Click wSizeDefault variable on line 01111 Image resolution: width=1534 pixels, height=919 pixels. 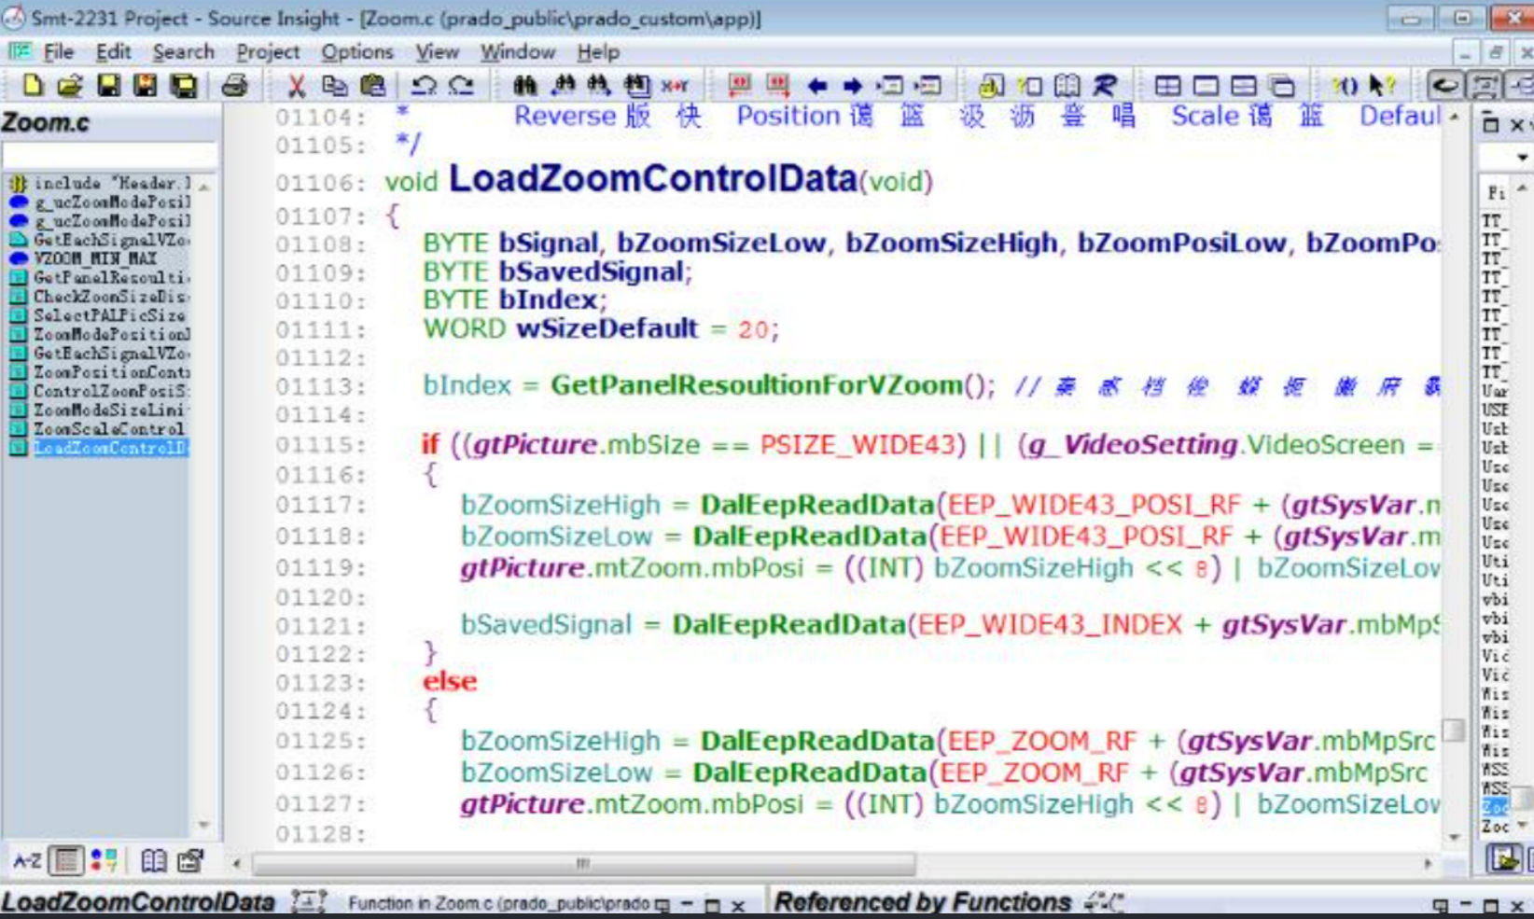pos(607,328)
